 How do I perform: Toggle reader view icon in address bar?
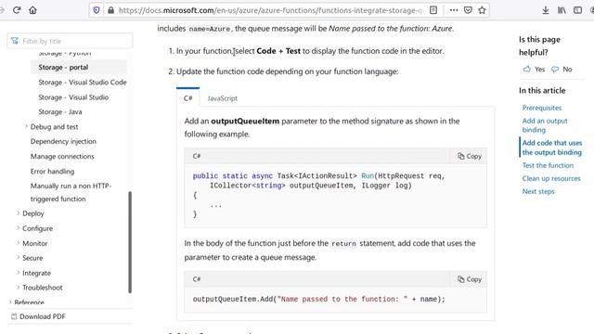click(x=433, y=10)
